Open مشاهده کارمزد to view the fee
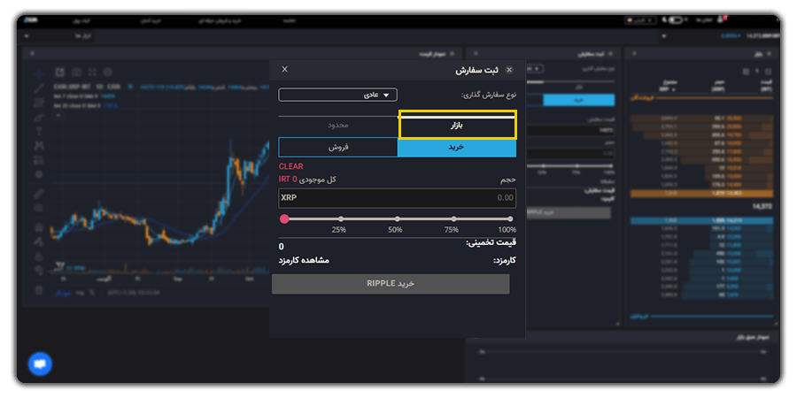Screen dimensions: 797x398 304,260
